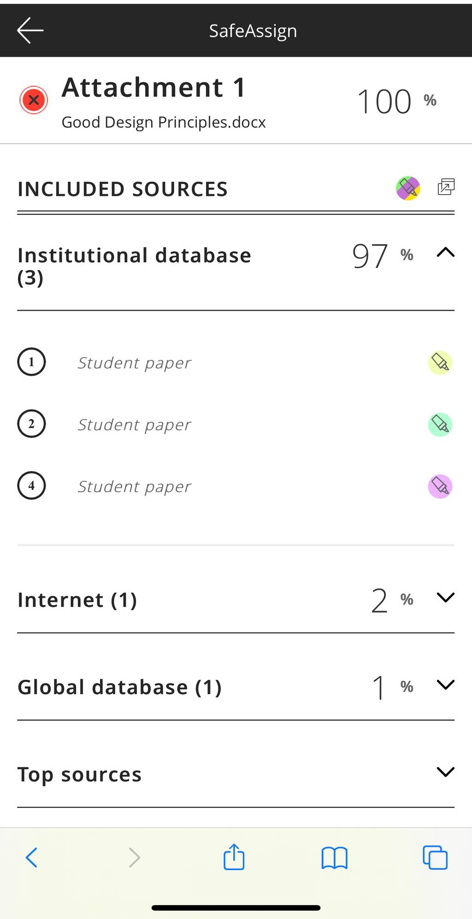Open the browser tabs overview icon
The height and width of the screenshot is (919, 472).
(435, 857)
